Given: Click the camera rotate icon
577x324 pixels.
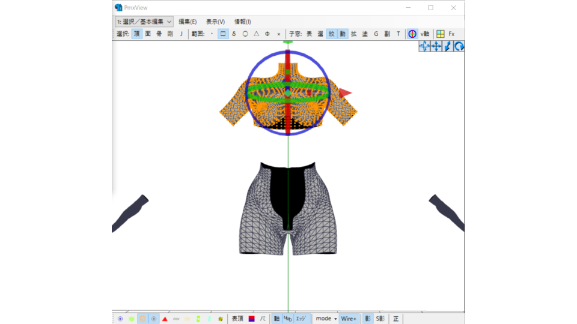Looking at the screenshot, I should [459, 46].
